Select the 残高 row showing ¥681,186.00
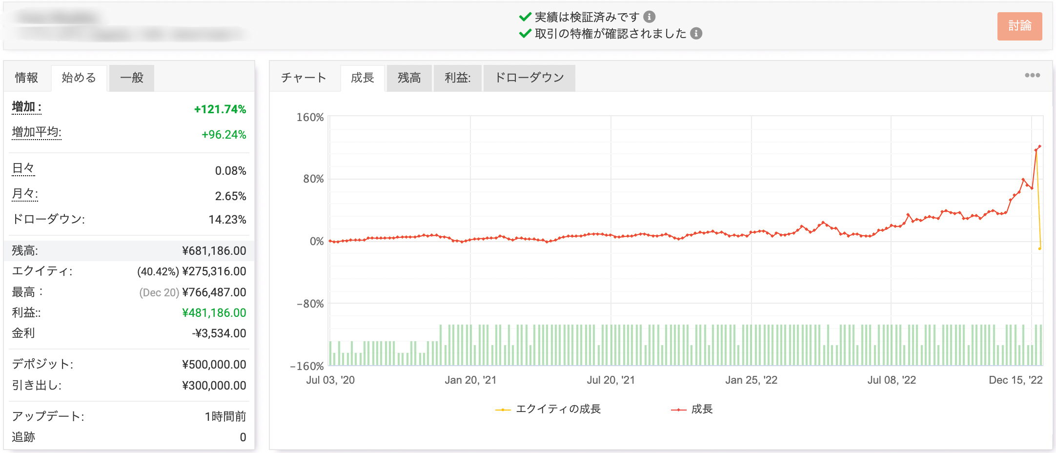Viewport: 1056px width, 453px height. 129,251
